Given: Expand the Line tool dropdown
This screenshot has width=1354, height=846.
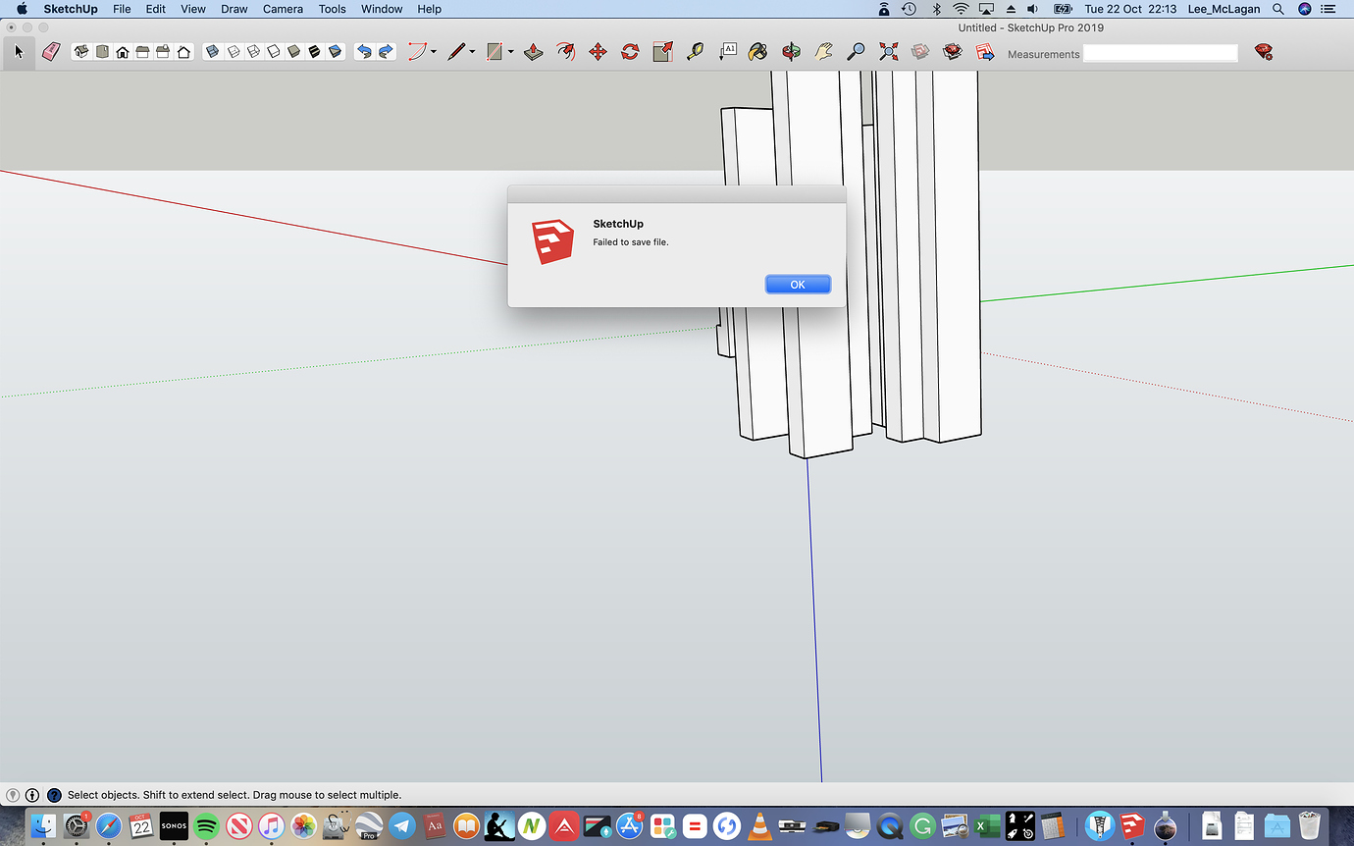Looking at the screenshot, I should click(x=471, y=51).
